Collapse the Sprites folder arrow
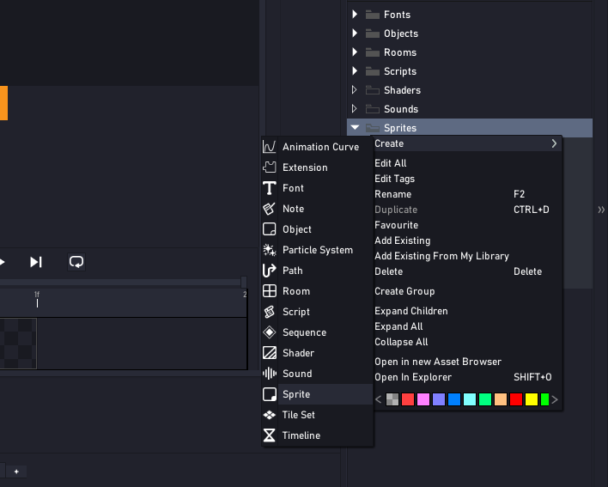The height and width of the screenshot is (487, 608). [x=355, y=128]
